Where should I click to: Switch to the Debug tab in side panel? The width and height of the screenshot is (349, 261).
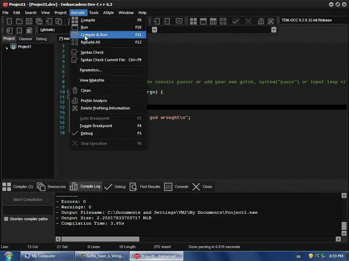point(41,39)
